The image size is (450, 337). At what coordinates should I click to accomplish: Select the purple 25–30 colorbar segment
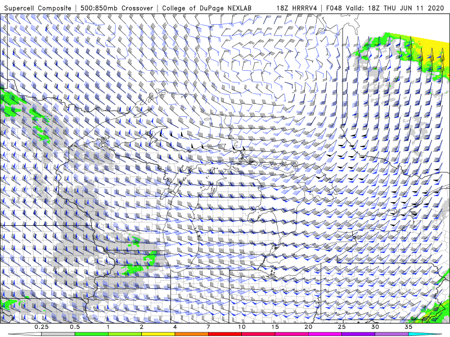[x=358, y=334]
